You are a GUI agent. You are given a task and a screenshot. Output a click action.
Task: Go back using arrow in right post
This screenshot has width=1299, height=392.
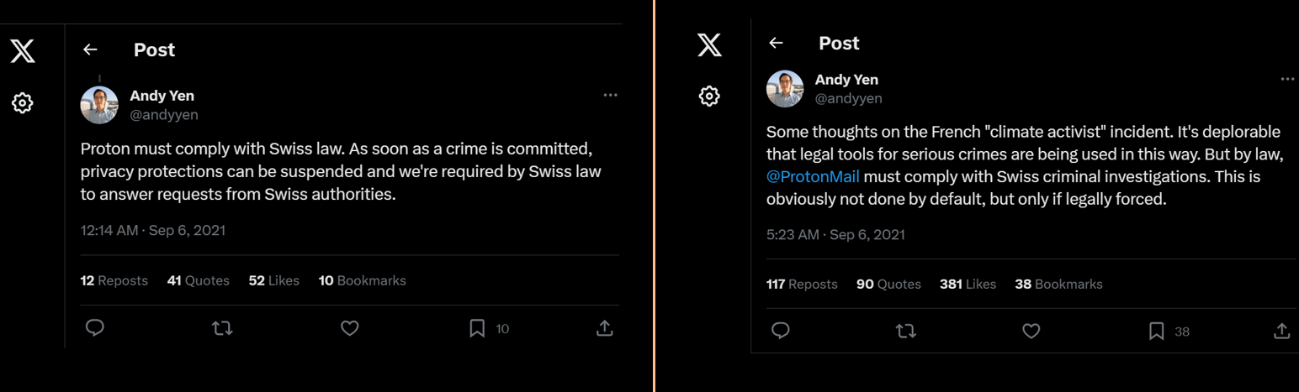point(777,43)
